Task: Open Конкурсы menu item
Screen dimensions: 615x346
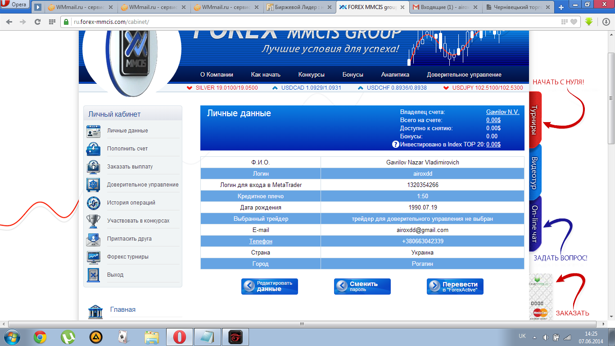Action: tap(311, 75)
